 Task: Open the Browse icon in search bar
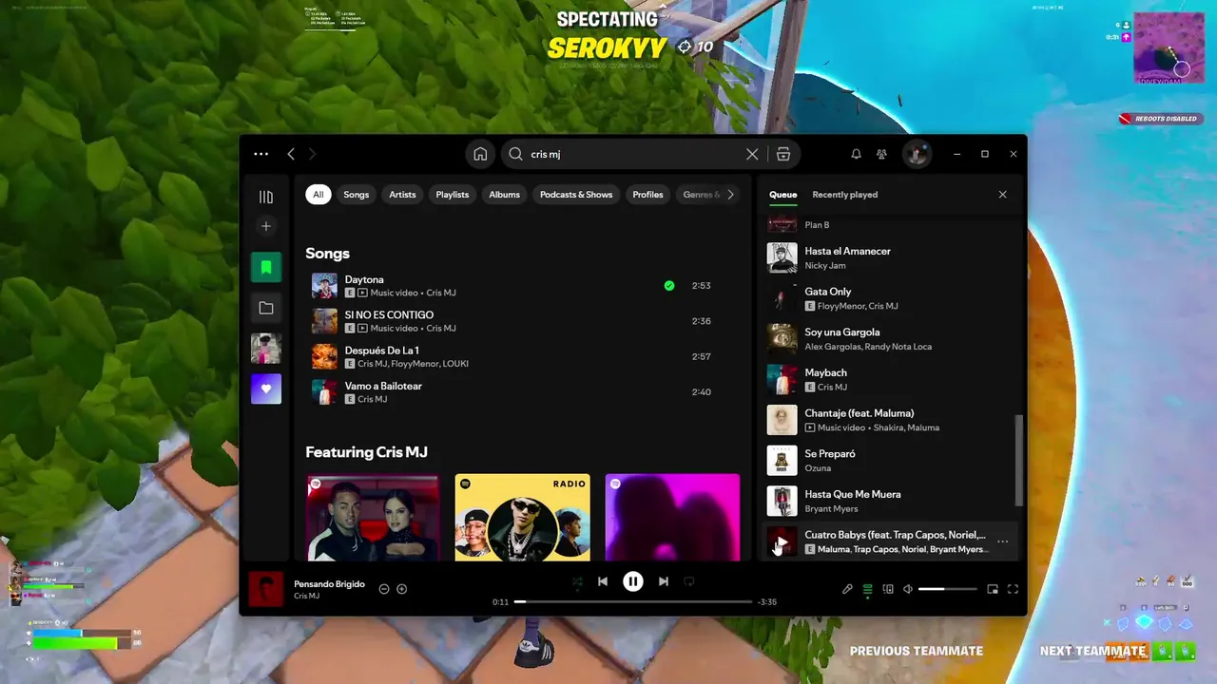point(783,154)
